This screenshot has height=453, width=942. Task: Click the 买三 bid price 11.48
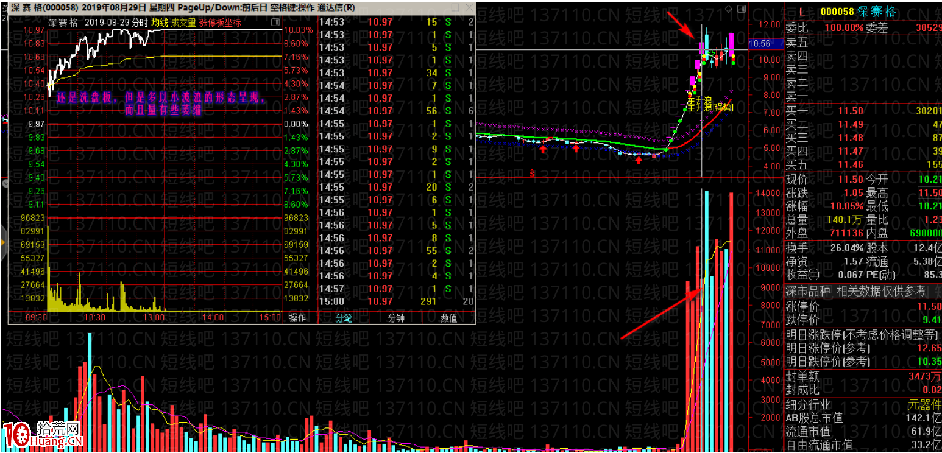[851, 138]
